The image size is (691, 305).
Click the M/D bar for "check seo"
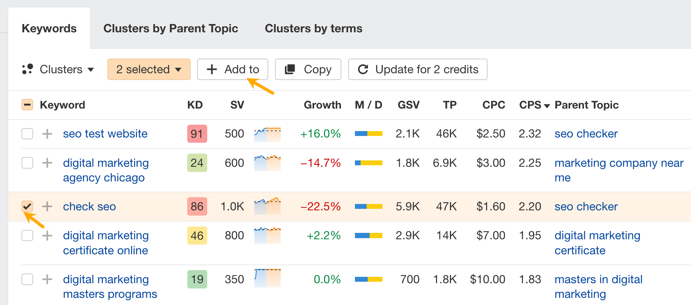click(x=368, y=206)
